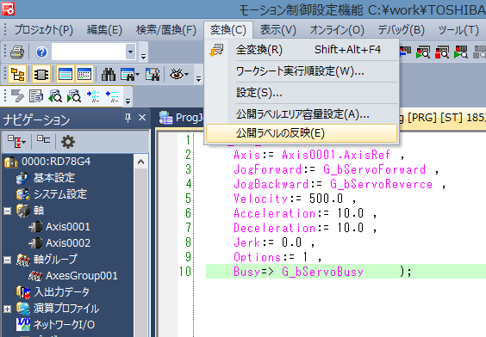486x337 pixels.
Task: Open the プロジェクト(P) menu
Action: [x=43, y=30]
